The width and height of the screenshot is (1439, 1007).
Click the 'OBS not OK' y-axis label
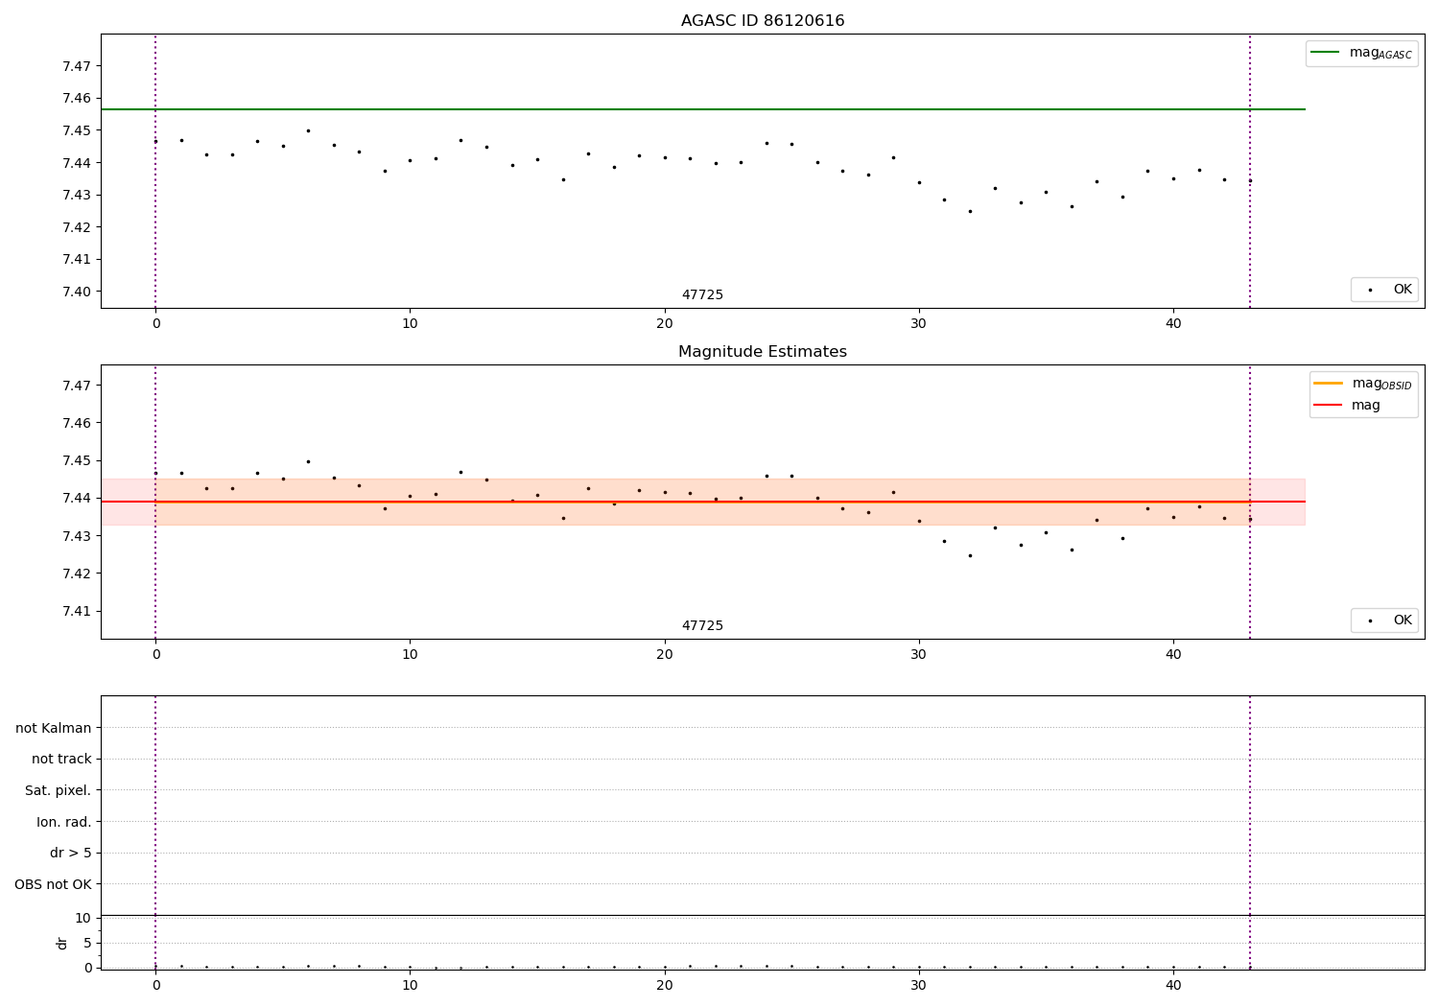coord(53,884)
